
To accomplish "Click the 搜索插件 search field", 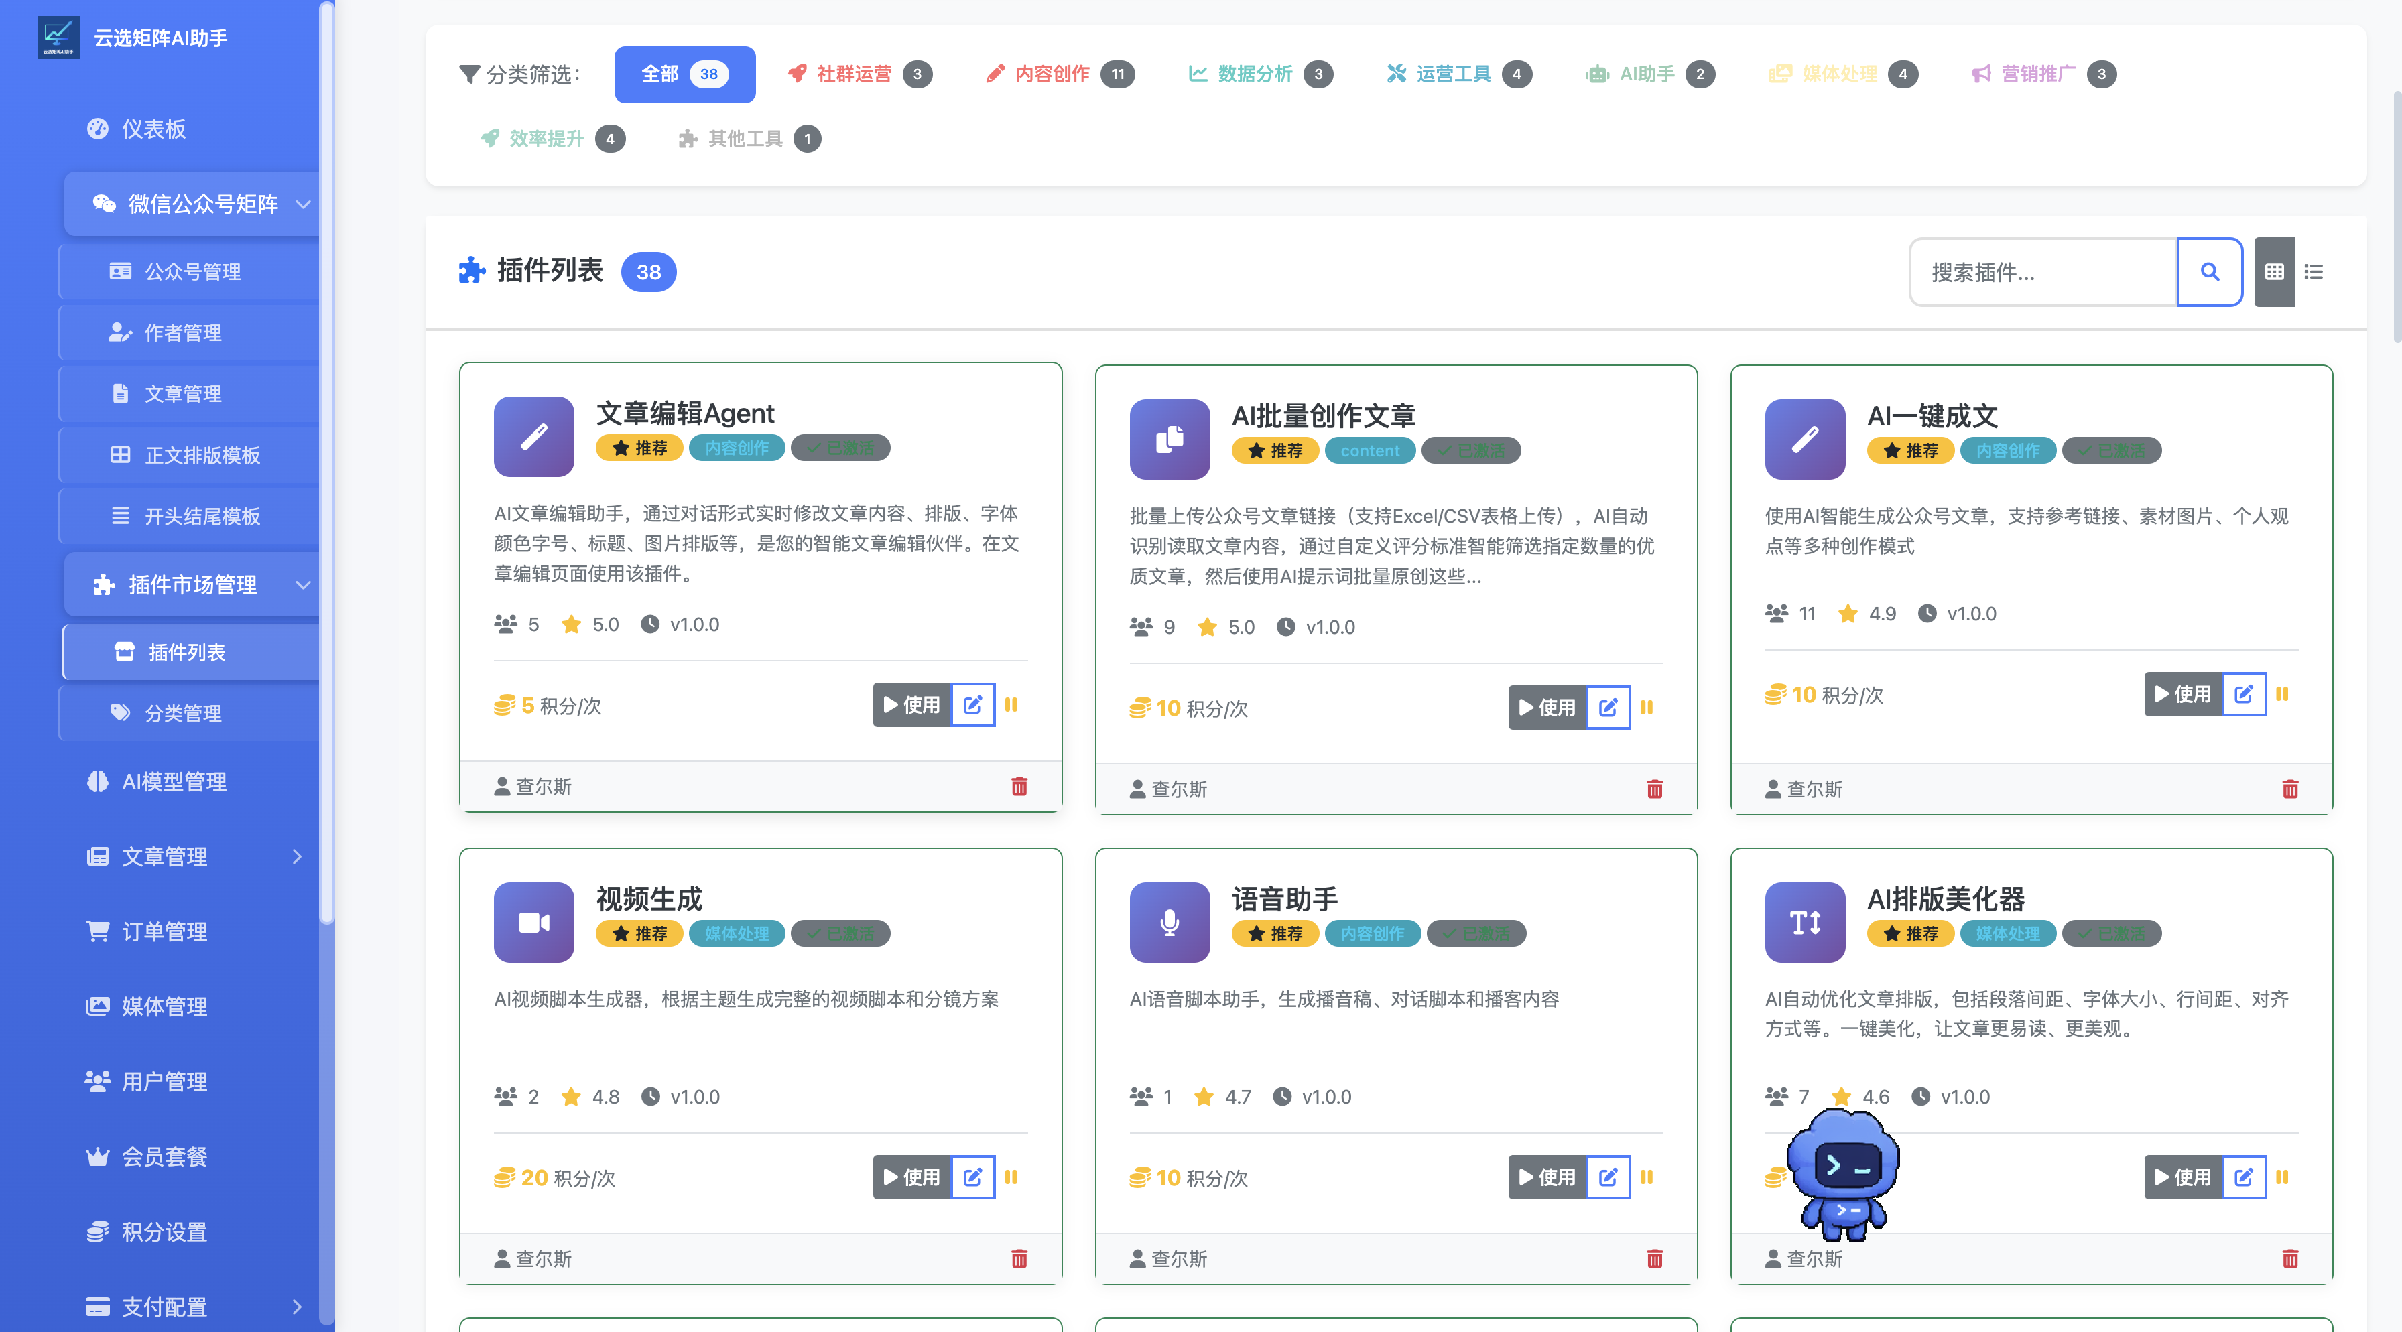I will click(x=2043, y=271).
